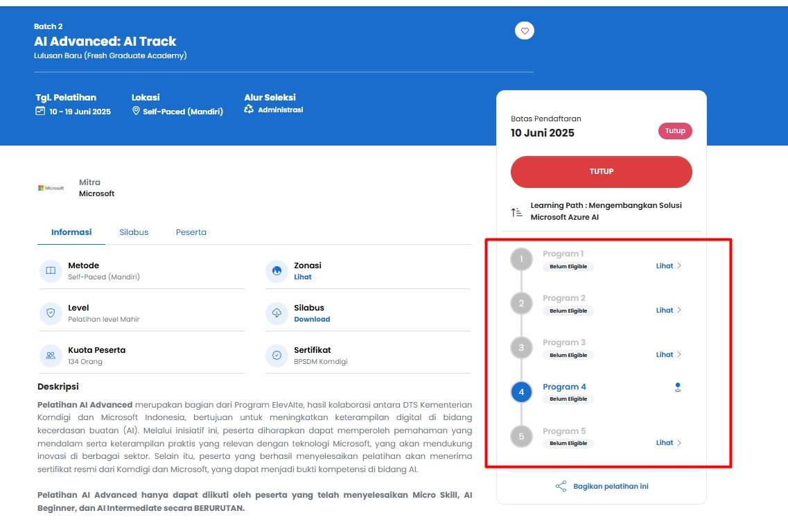Click the Level shield icon
The height and width of the screenshot is (522, 788).
51,313
